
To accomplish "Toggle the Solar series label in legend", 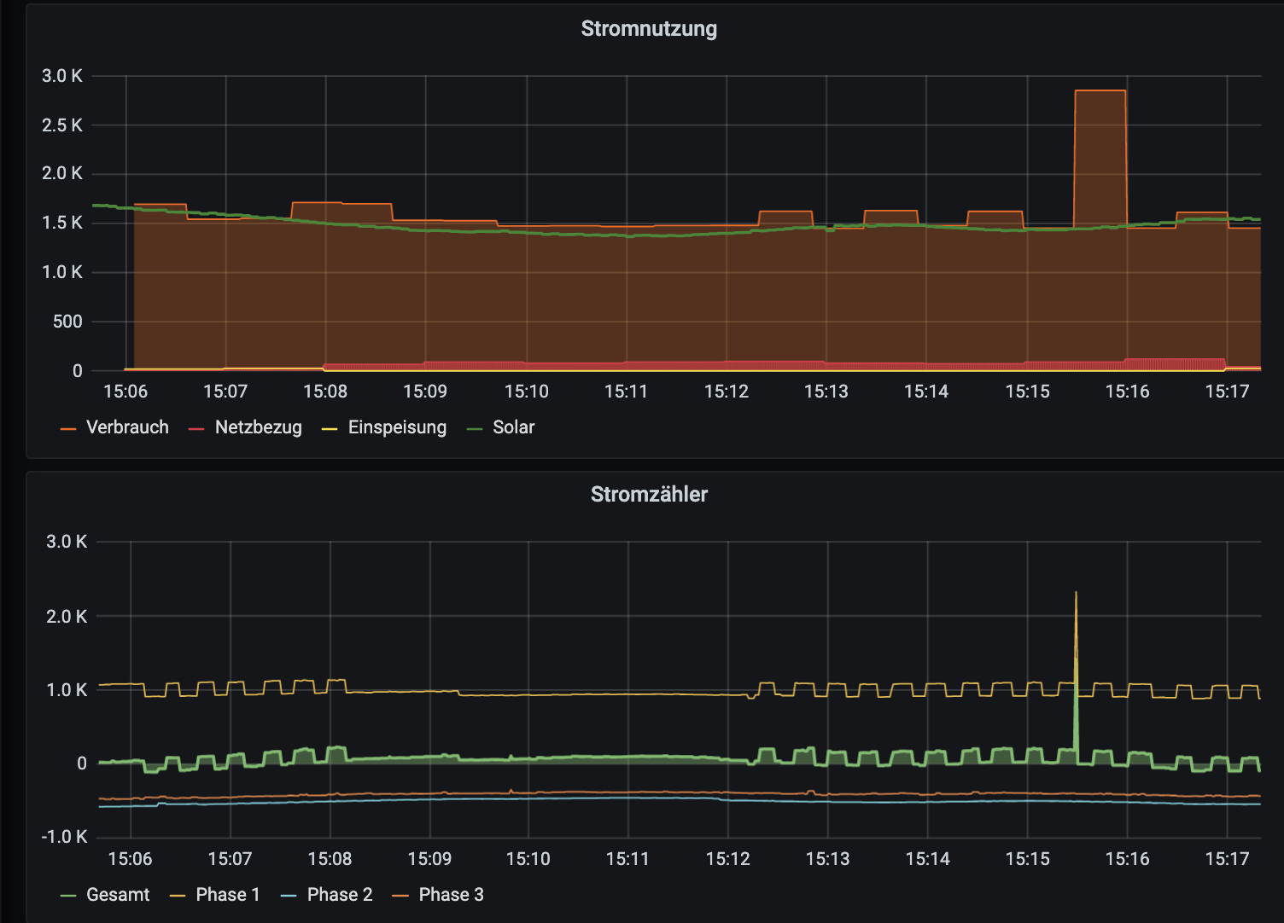I will 513,427.
